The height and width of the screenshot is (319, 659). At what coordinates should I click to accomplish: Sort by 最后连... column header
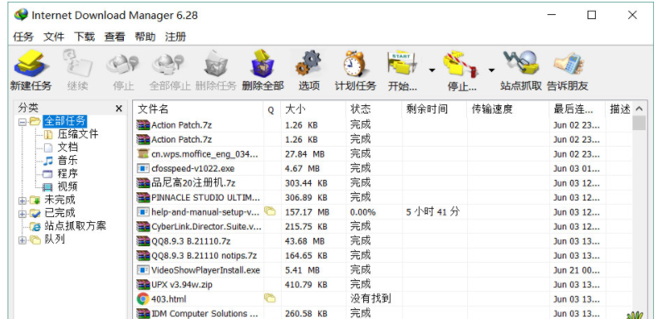click(578, 109)
